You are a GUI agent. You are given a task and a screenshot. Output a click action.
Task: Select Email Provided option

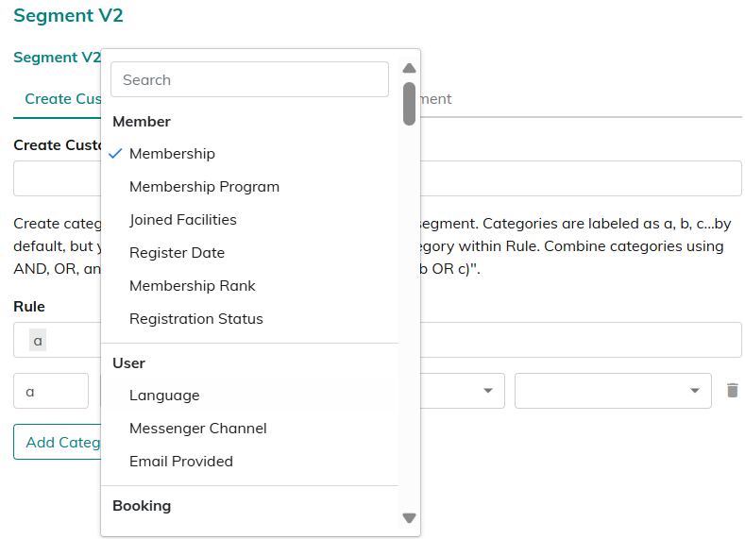pyautogui.click(x=180, y=462)
